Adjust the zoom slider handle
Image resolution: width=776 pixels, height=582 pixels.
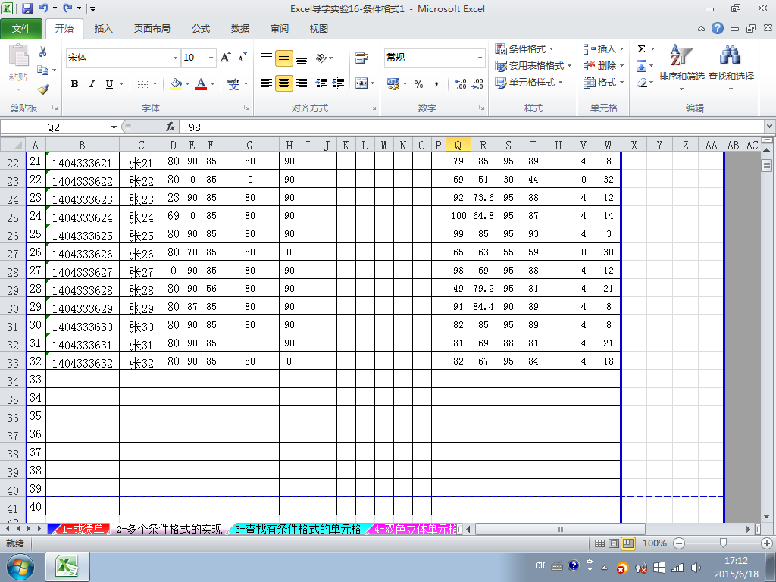pyautogui.click(x=723, y=543)
